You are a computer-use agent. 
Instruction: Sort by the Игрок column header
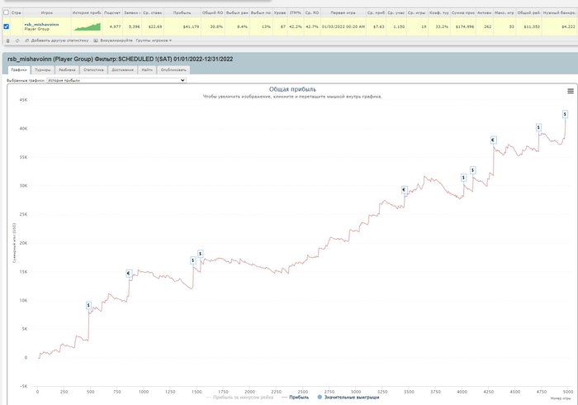(x=47, y=12)
